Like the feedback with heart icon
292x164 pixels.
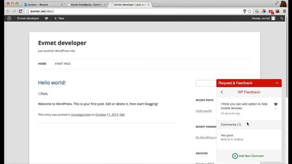point(276,104)
